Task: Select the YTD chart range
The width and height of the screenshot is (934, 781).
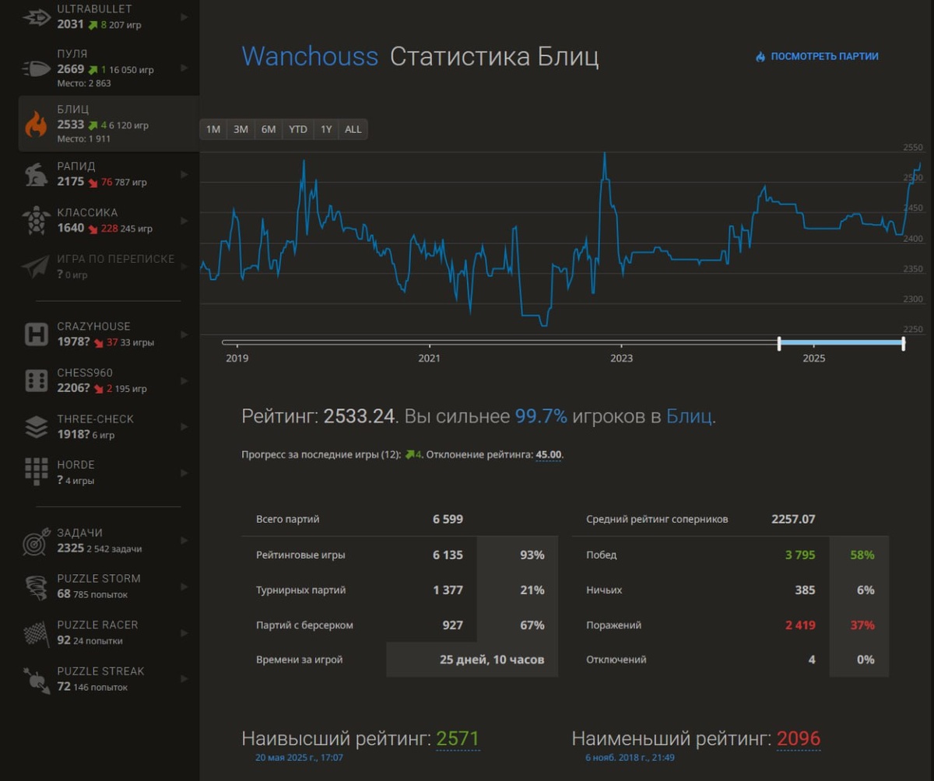Action: [298, 129]
